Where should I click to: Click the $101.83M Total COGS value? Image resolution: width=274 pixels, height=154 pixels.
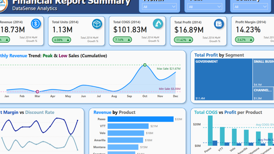[x=130, y=29]
